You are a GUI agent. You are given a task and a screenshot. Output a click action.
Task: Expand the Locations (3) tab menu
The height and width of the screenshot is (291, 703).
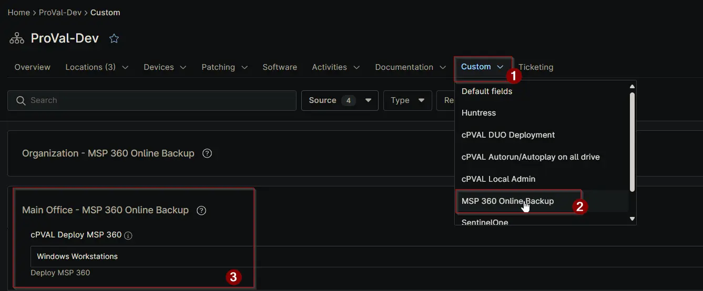(x=97, y=67)
